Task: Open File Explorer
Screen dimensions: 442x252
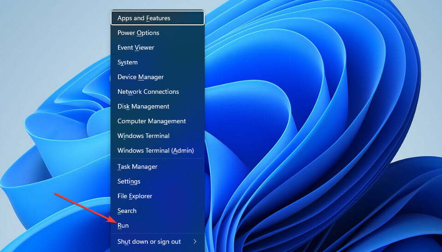Action: 135,196
